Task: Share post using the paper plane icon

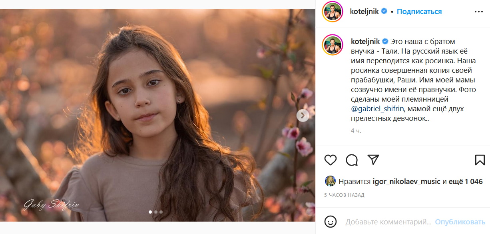Action: tap(373, 160)
